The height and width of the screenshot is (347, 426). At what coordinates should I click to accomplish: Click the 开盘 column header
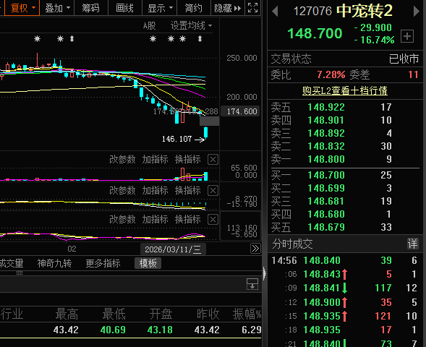[x=161, y=314]
